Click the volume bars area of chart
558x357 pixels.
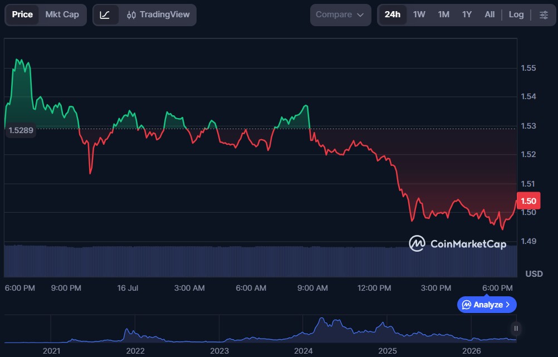[x=261, y=261]
